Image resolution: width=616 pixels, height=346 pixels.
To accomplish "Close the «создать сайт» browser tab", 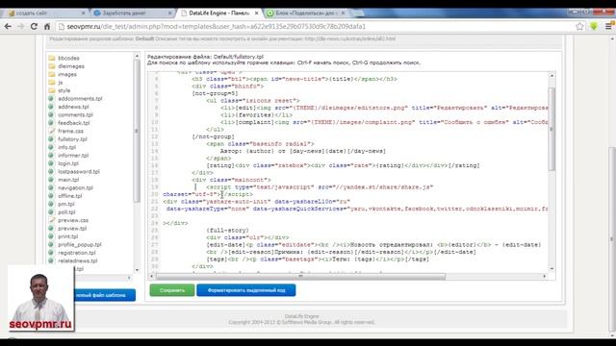I will [83, 12].
